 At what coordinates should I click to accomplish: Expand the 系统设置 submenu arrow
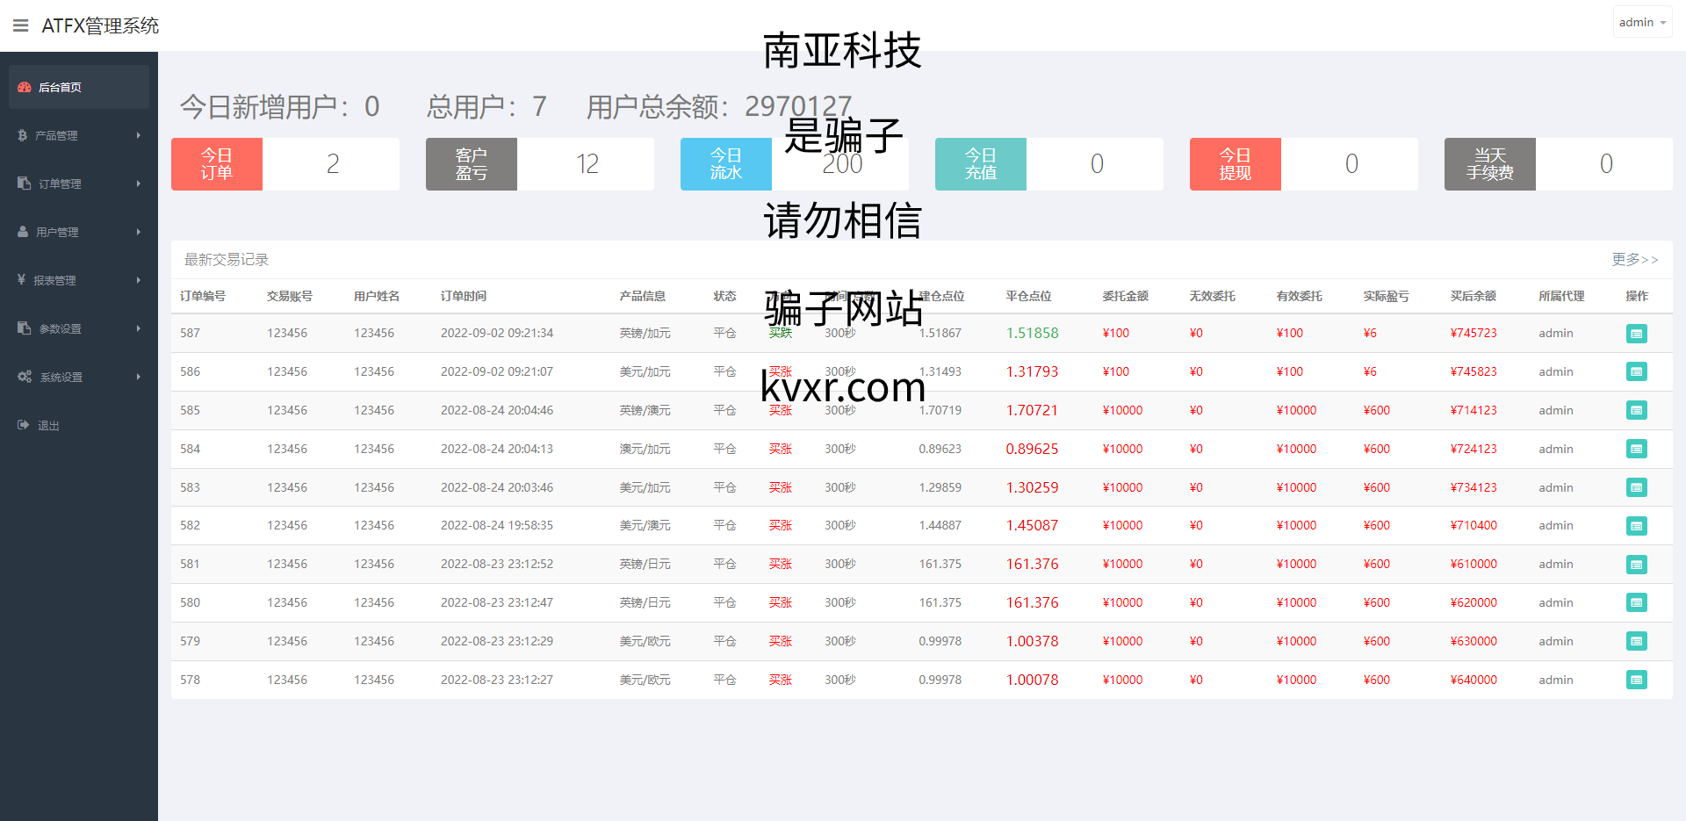[x=139, y=377]
